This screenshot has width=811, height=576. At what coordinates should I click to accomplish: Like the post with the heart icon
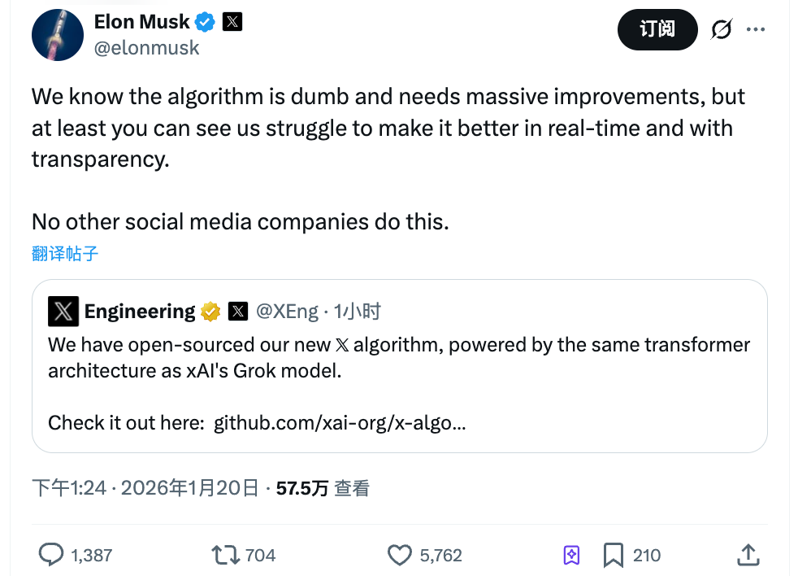[x=400, y=555]
